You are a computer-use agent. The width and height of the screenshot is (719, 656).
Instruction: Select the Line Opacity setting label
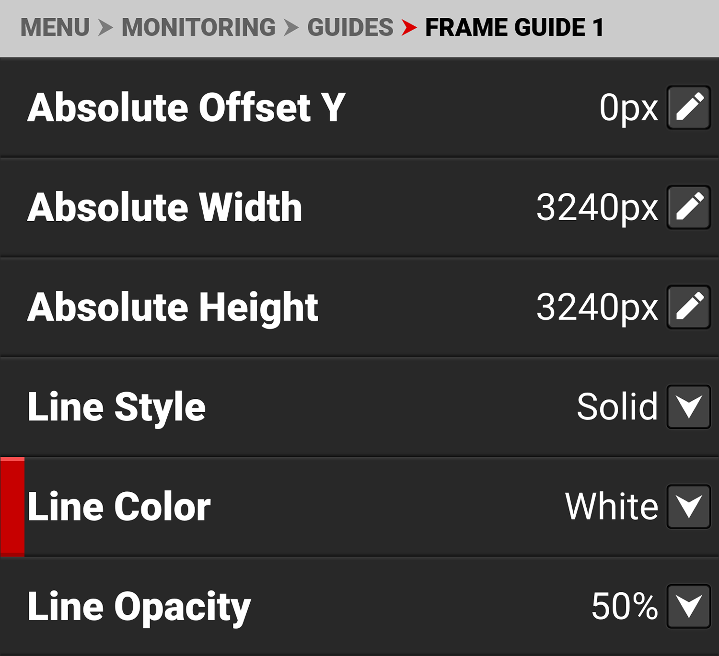(139, 607)
